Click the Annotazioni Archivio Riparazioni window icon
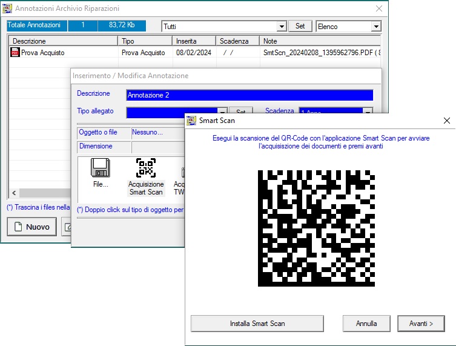Screen dimensions: 456x346 coord(7,8)
